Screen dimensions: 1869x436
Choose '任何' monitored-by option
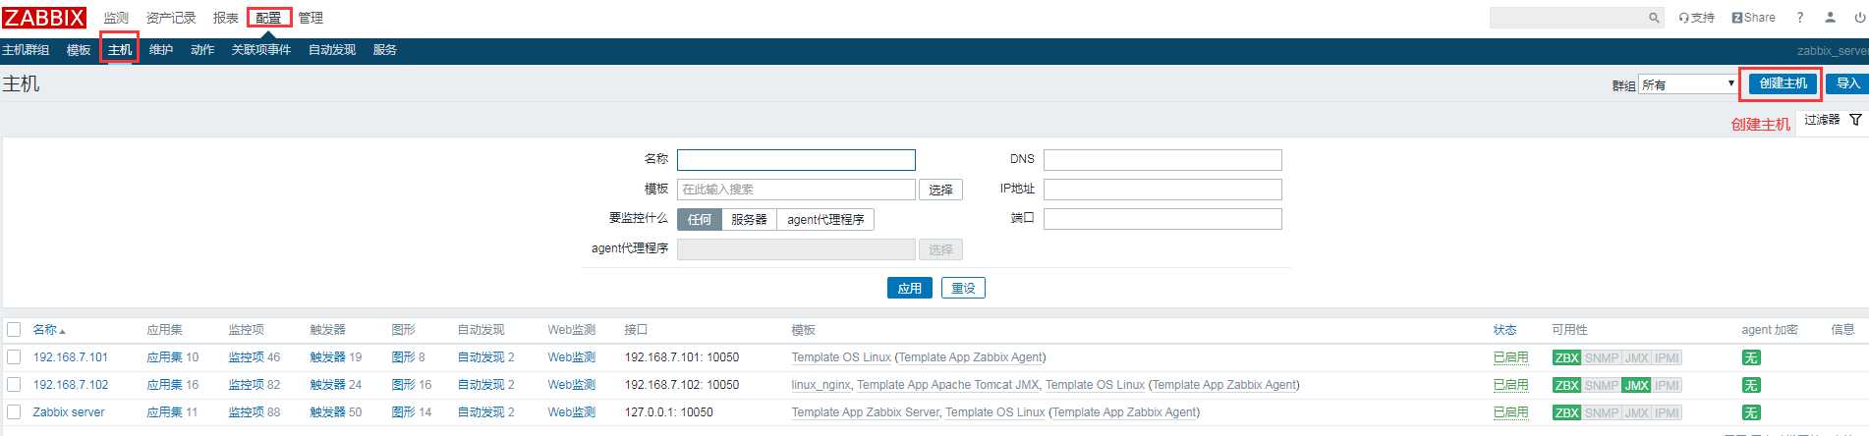pos(700,220)
